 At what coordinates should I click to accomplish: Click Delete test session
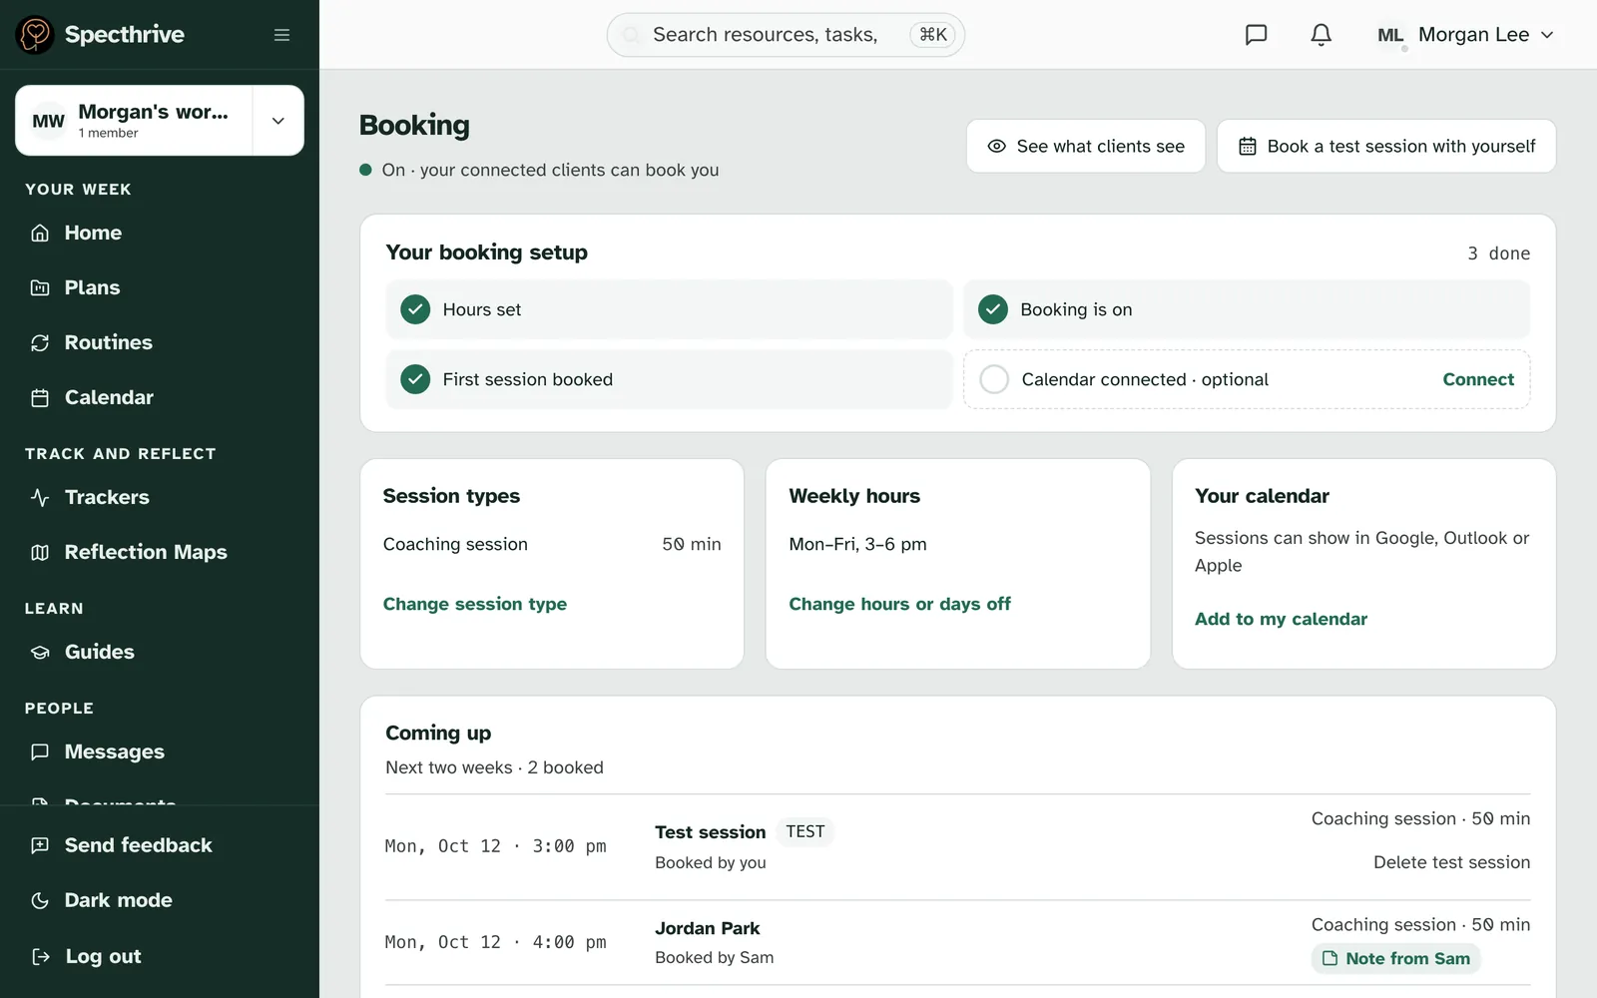[x=1451, y=863]
